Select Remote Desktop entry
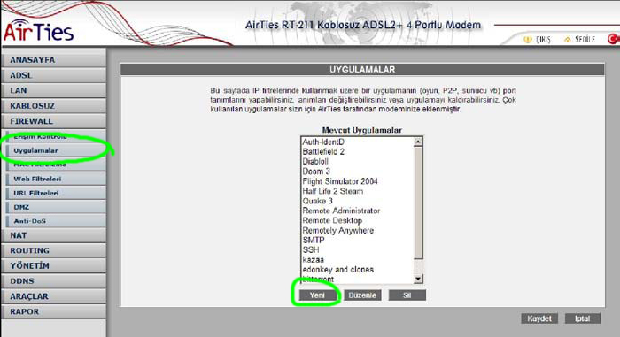The width and height of the screenshot is (620, 337). tap(357, 220)
